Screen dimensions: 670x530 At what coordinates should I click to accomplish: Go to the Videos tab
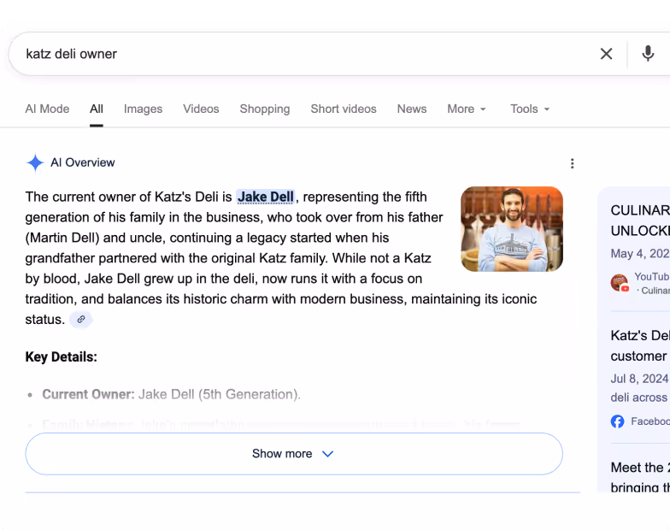[201, 109]
